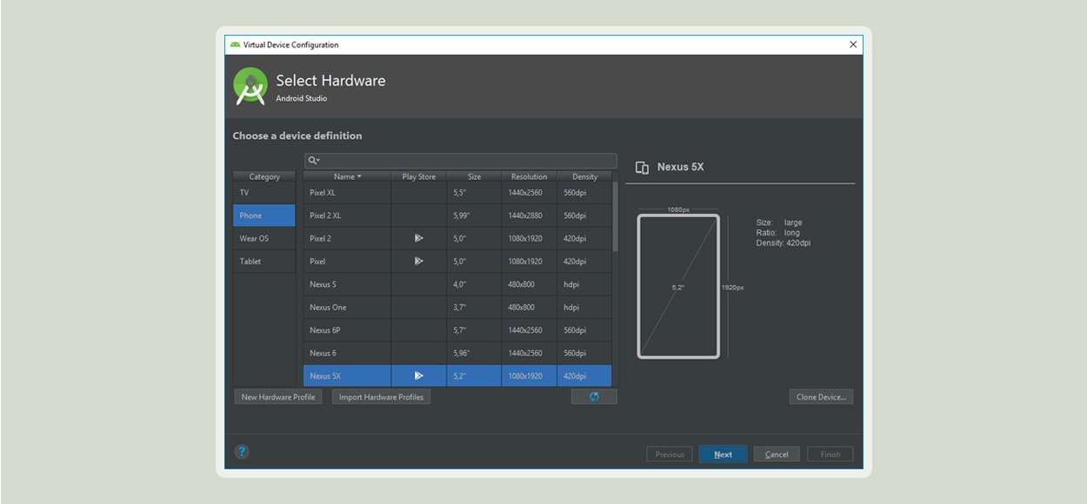1087x504 pixels.
Task: Select the Pixel device name cell
Action: [347, 262]
